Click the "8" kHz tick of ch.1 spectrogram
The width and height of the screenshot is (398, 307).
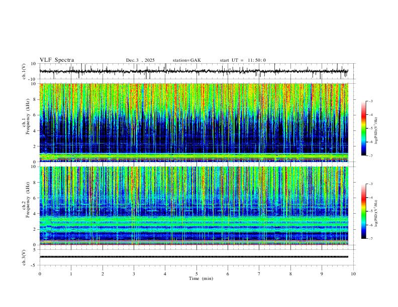(35, 99)
